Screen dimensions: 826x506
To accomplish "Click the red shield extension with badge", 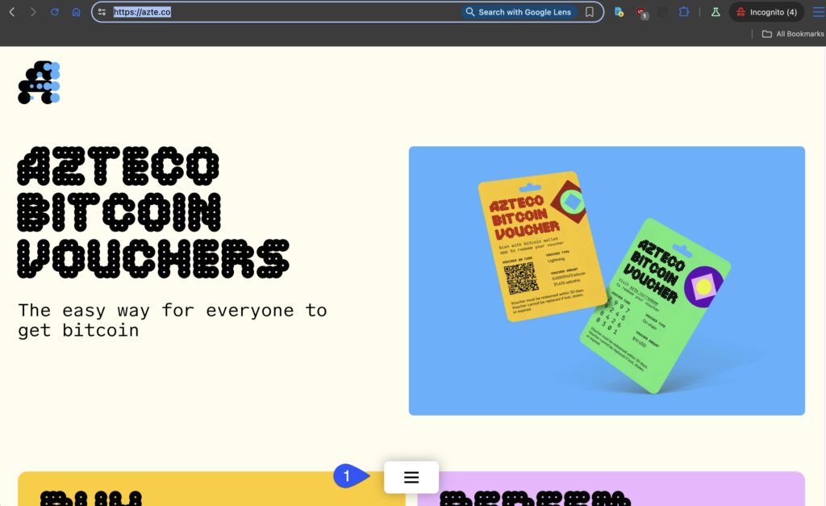I will 641,12.
